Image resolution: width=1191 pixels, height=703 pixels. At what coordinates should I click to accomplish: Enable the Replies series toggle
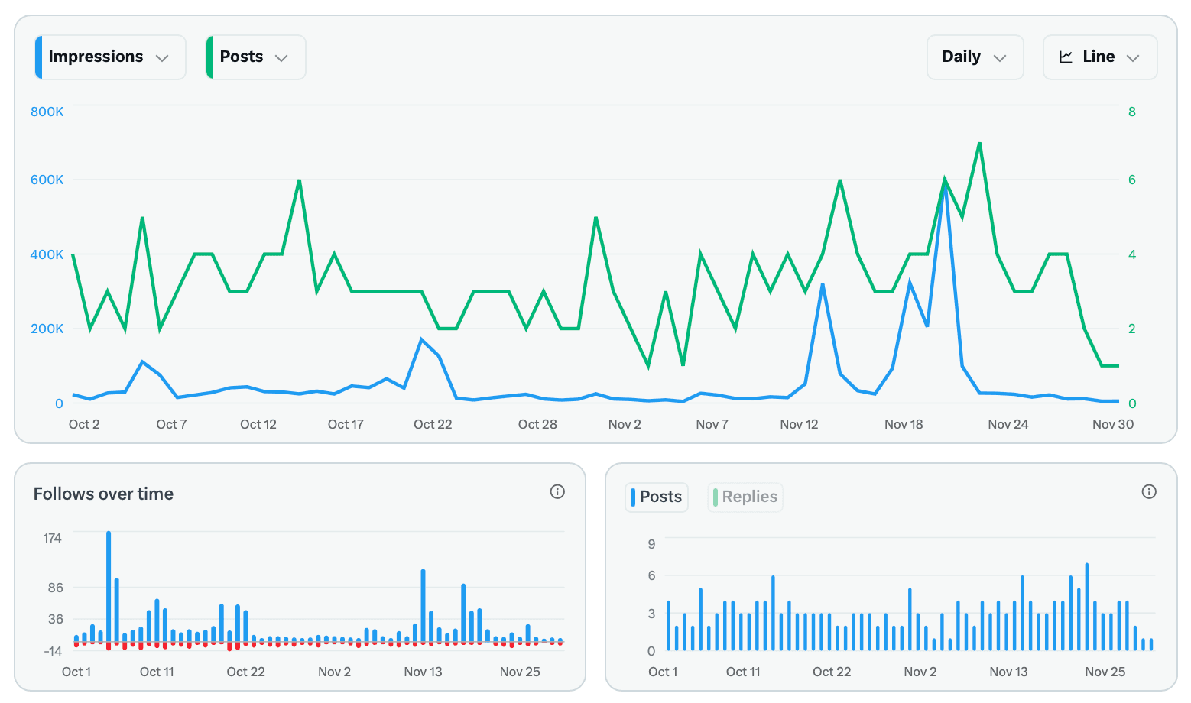point(745,497)
